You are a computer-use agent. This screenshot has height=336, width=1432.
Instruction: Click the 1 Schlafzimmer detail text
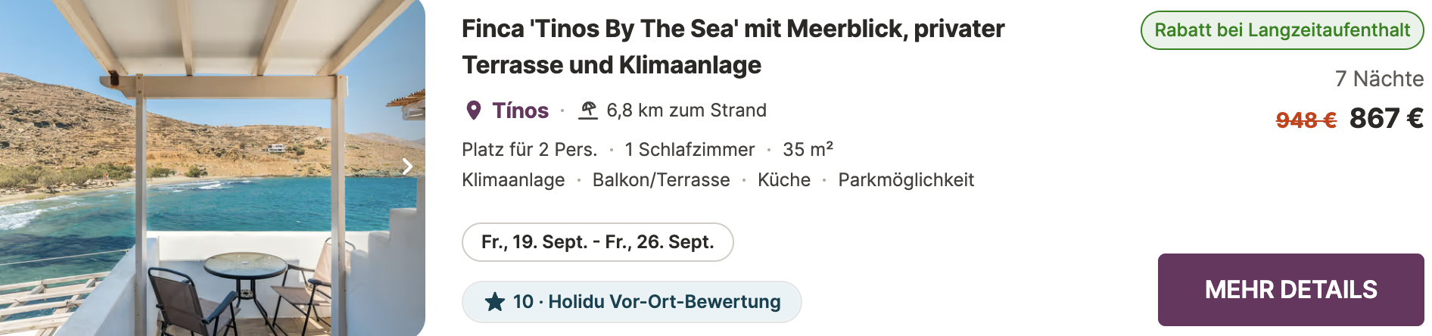[x=690, y=150]
